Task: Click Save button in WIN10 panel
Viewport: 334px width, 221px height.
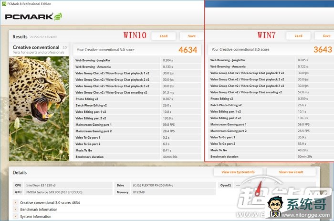Action: [192, 36]
